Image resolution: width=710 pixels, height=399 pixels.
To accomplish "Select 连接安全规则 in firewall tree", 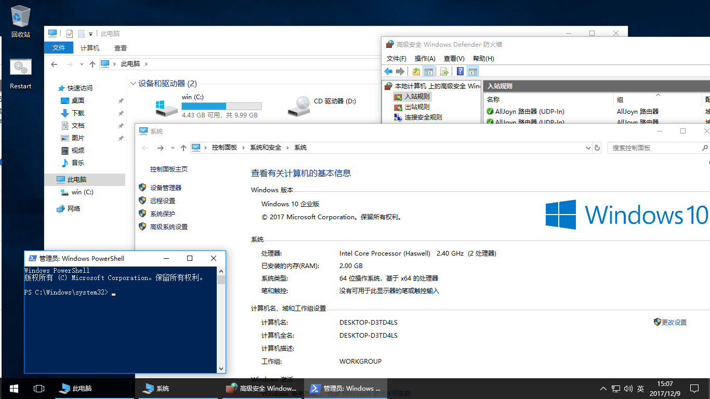I will point(424,117).
